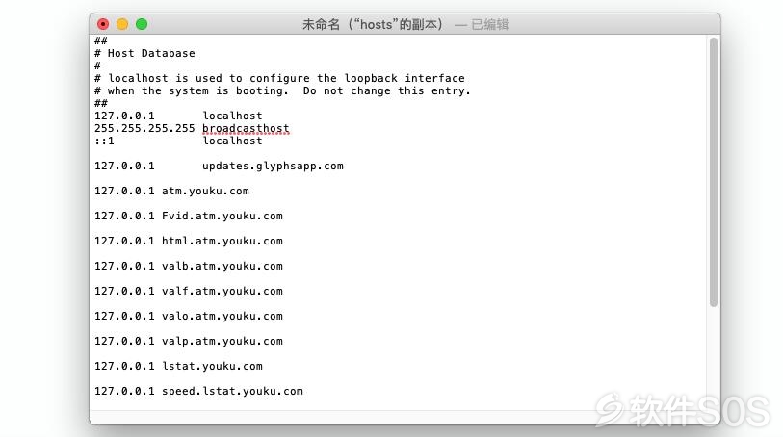The height and width of the screenshot is (437, 783).
Task: Click the html.atm.youku.com entry
Action: [222, 241]
